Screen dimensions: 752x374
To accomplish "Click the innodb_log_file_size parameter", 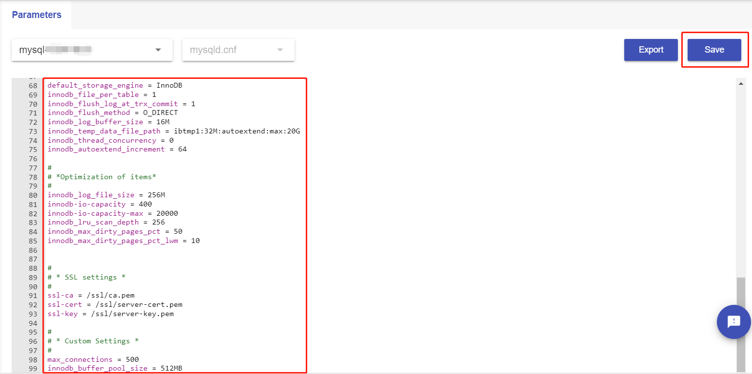I will click(x=91, y=194).
